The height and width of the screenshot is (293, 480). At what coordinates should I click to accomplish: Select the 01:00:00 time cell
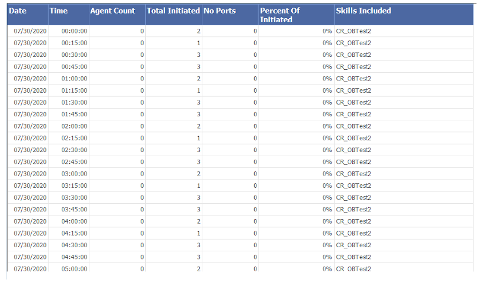pyautogui.click(x=69, y=79)
